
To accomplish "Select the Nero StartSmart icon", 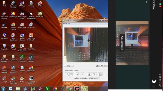I will coord(13,37).
